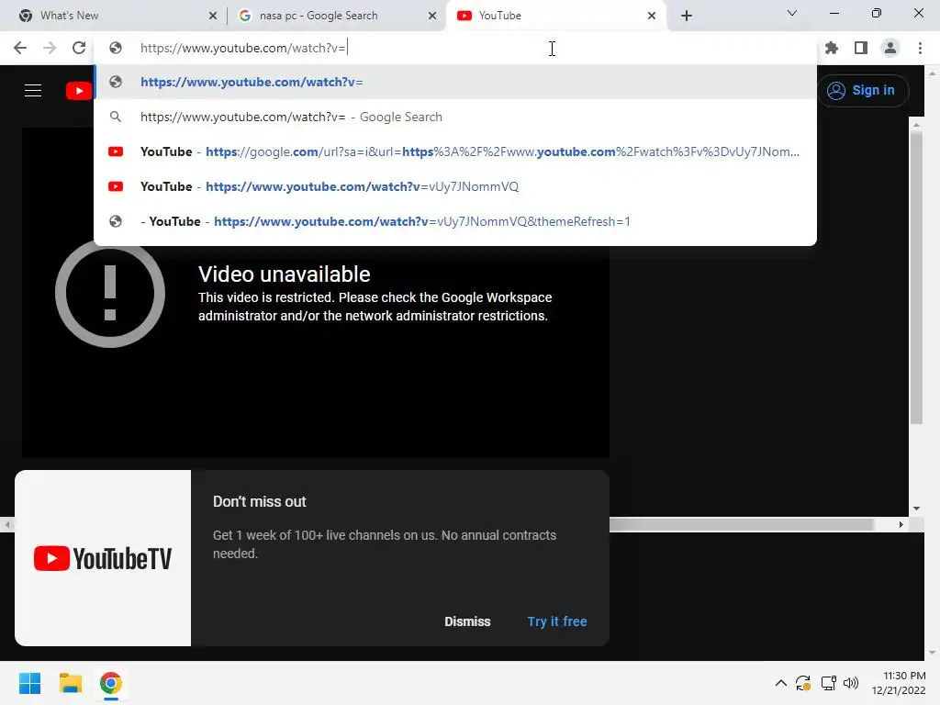The image size is (940, 705).
Task: Click the scroll down arrow of page scrollbar
Action: [916, 509]
